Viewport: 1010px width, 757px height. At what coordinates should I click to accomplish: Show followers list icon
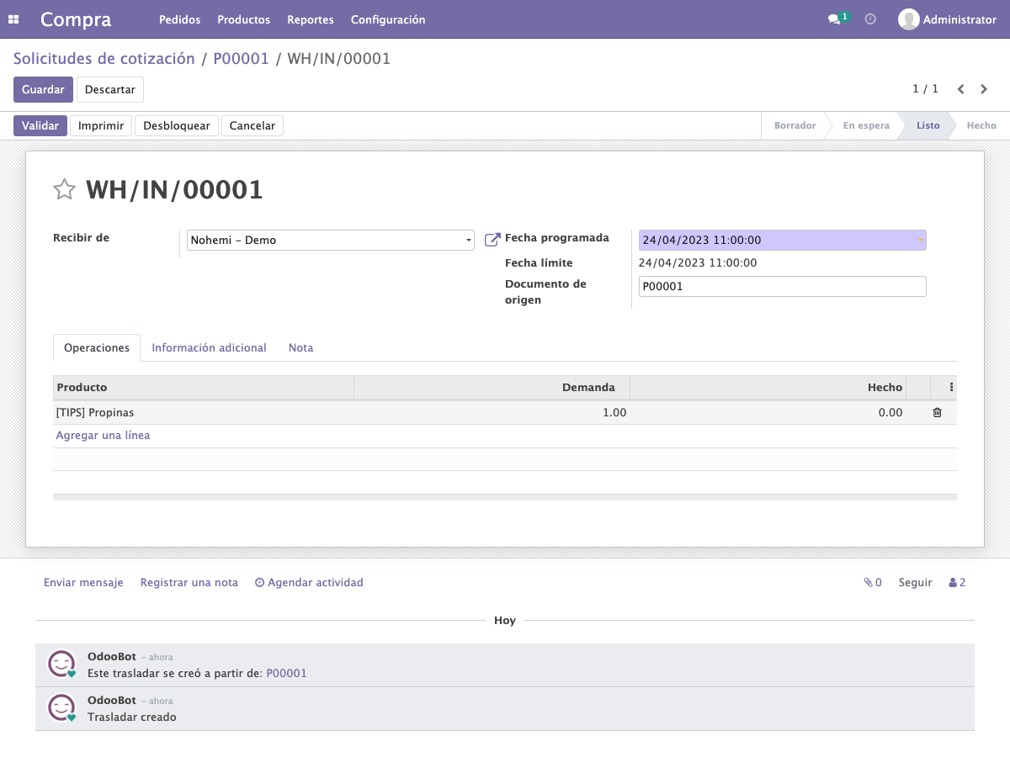(957, 582)
